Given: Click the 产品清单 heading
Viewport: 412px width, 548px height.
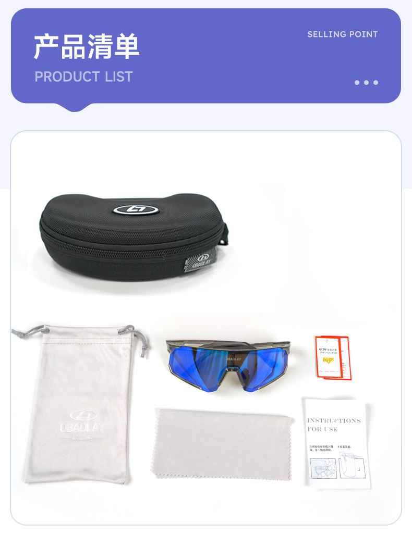Looking at the screenshot, I should point(87,46).
